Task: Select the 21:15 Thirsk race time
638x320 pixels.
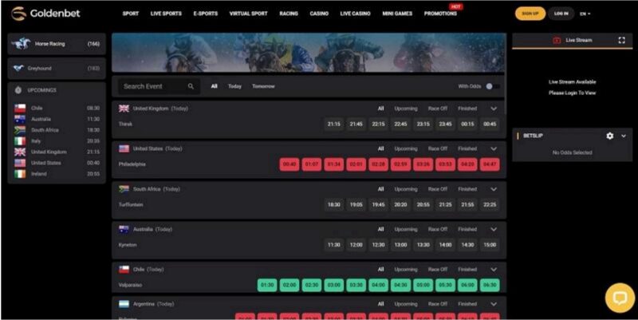Action: (333, 124)
